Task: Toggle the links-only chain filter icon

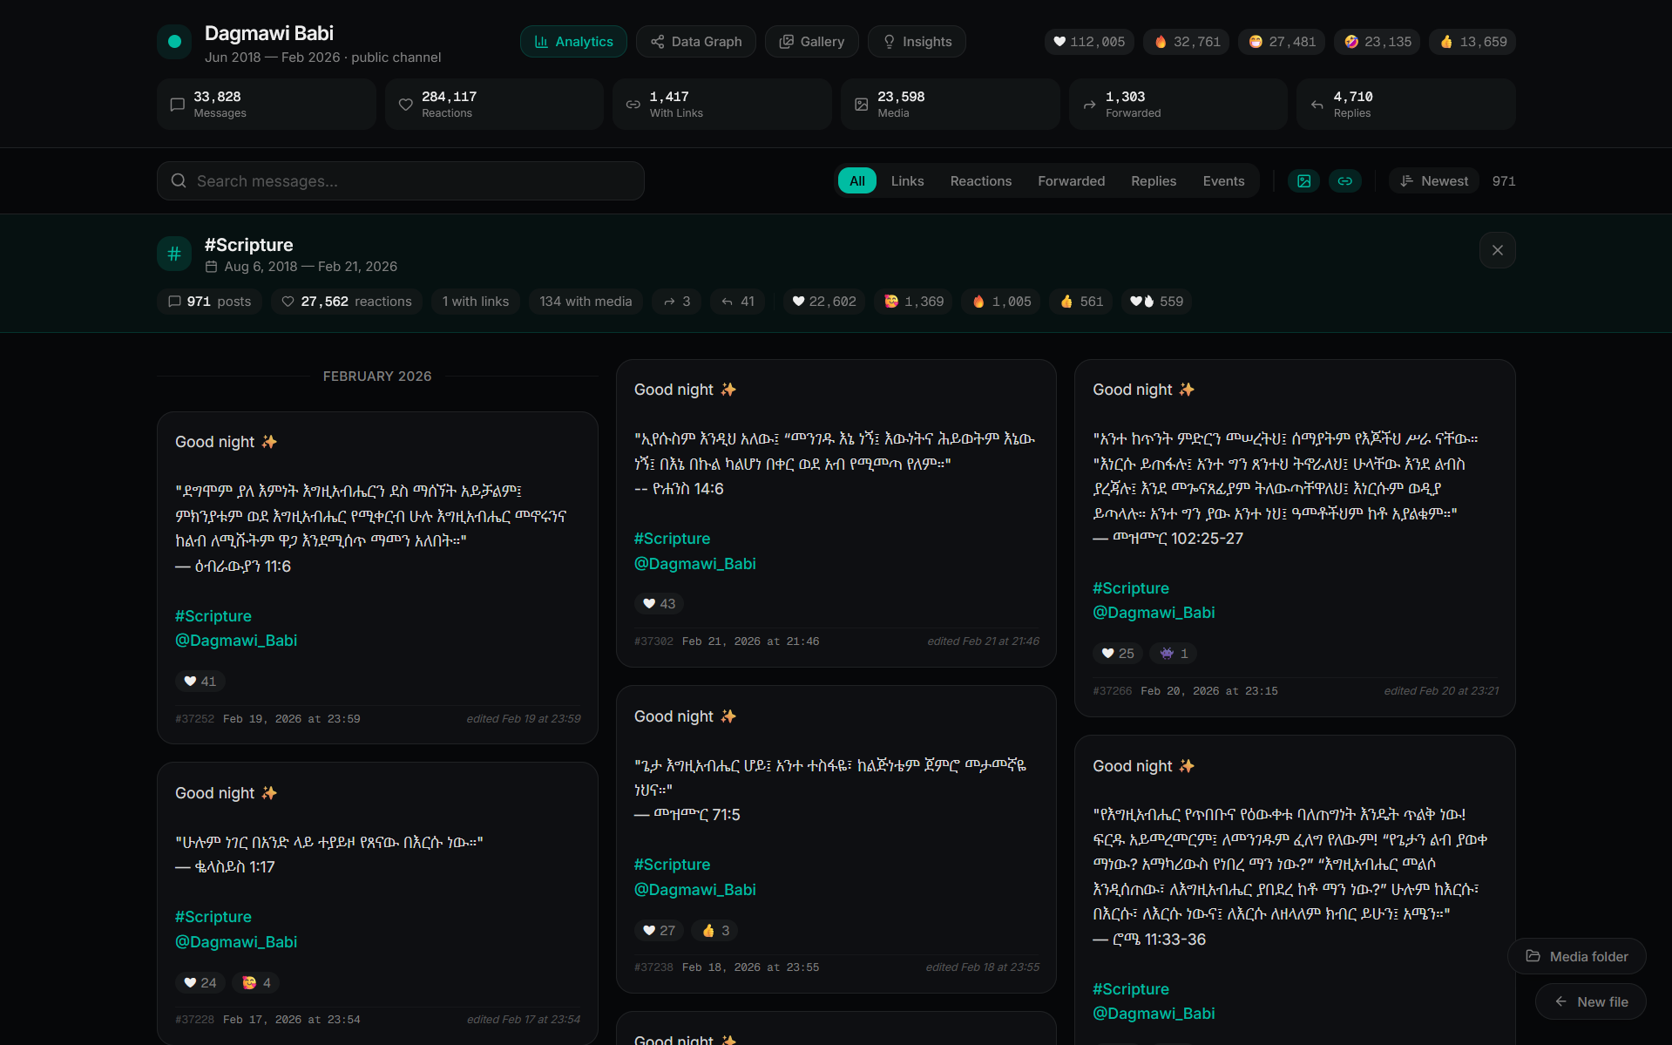Action: pos(1344,181)
